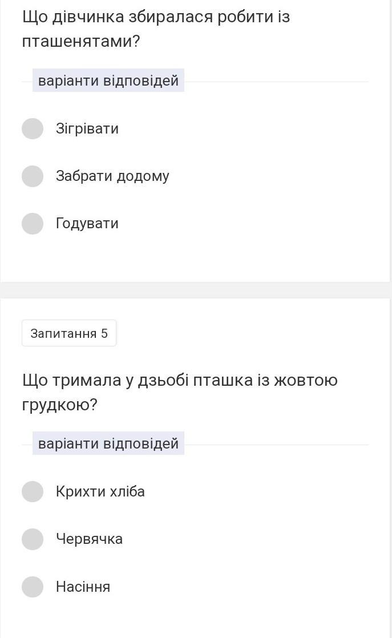Image resolution: width=392 pixels, height=638 pixels.
Task: Click the 'Годувати' option text
Action: (x=87, y=223)
